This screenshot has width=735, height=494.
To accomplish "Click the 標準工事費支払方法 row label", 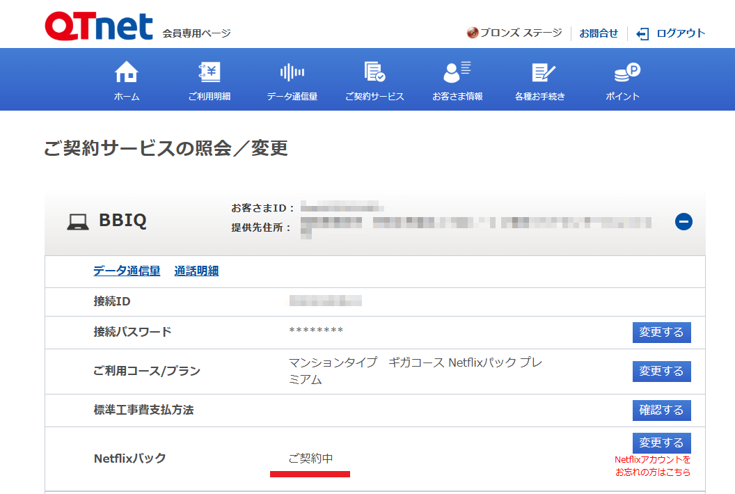I will pos(143,410).
